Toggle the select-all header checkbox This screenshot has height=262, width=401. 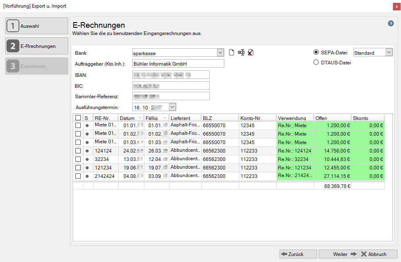point(78,118)
